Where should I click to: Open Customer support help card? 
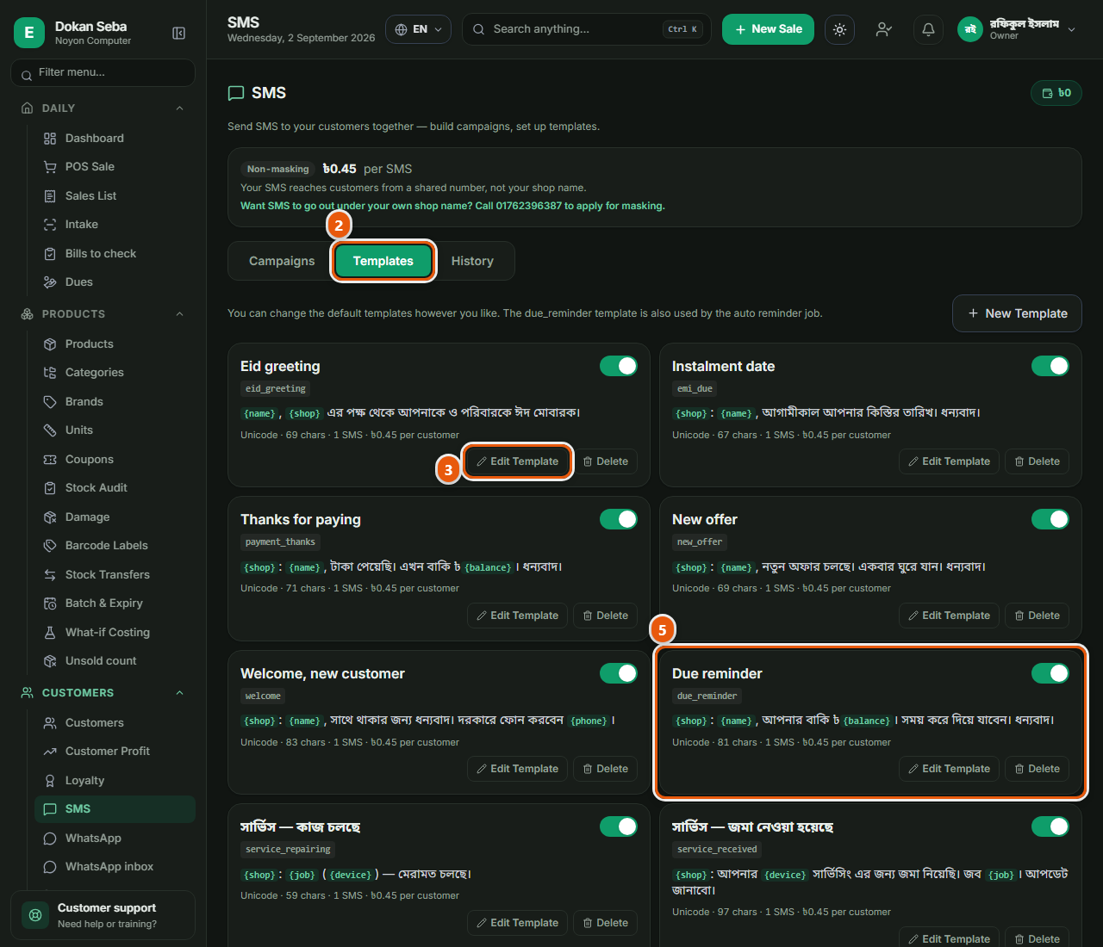click(x=103, y=915)
